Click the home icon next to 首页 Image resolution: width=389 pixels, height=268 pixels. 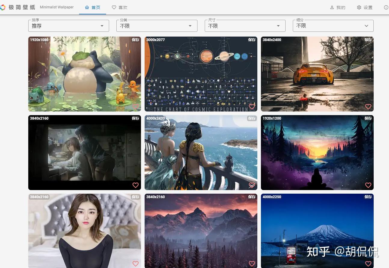pyautogui.click(x=87, y=7)
